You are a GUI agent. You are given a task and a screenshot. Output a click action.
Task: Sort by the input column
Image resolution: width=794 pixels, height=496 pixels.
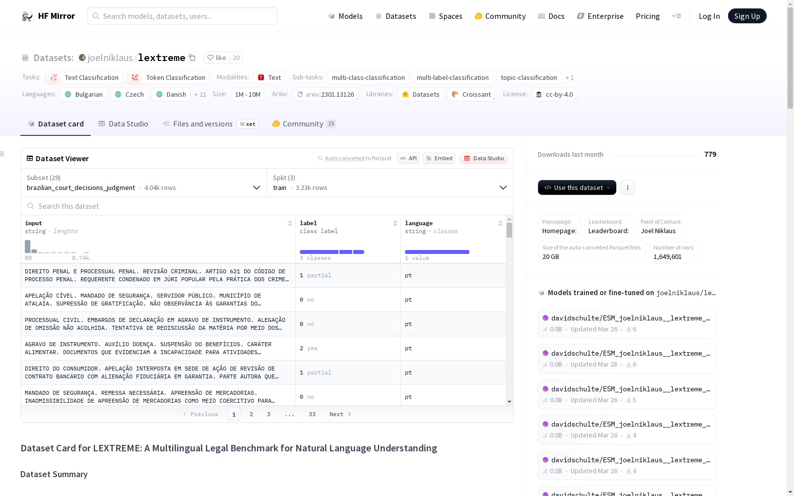(x=290, y=224)
